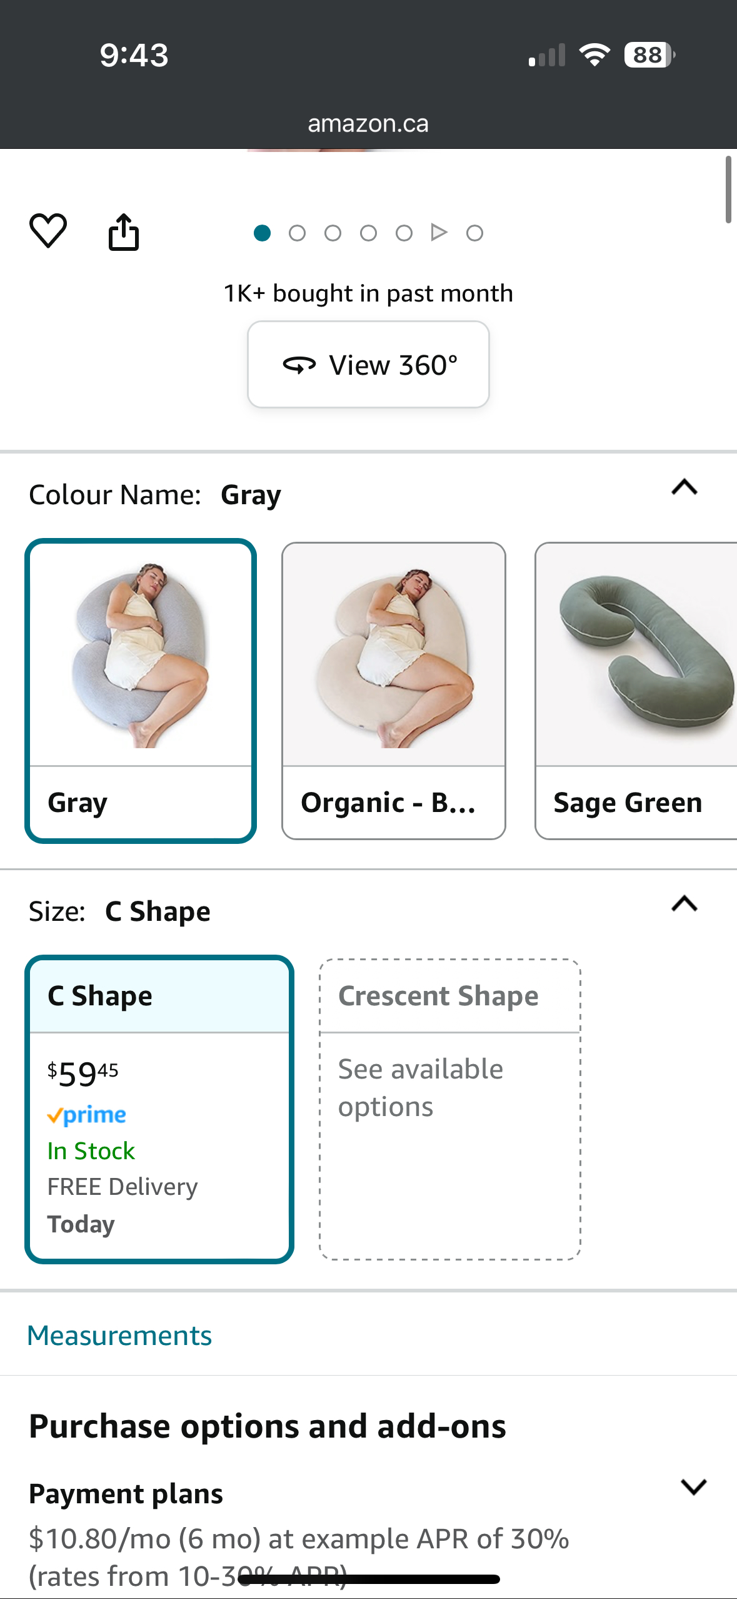Pick the Sage Green colour swatch

636,691
